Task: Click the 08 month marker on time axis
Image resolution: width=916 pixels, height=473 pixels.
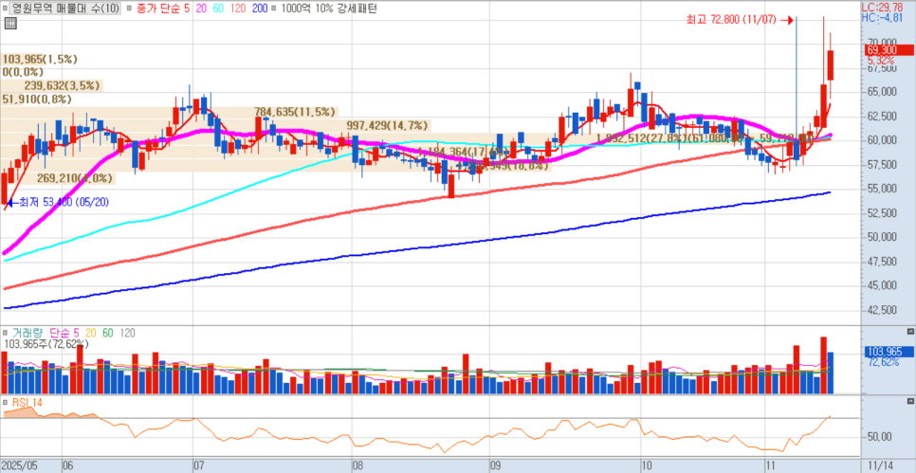Action: tap(358, 466)
